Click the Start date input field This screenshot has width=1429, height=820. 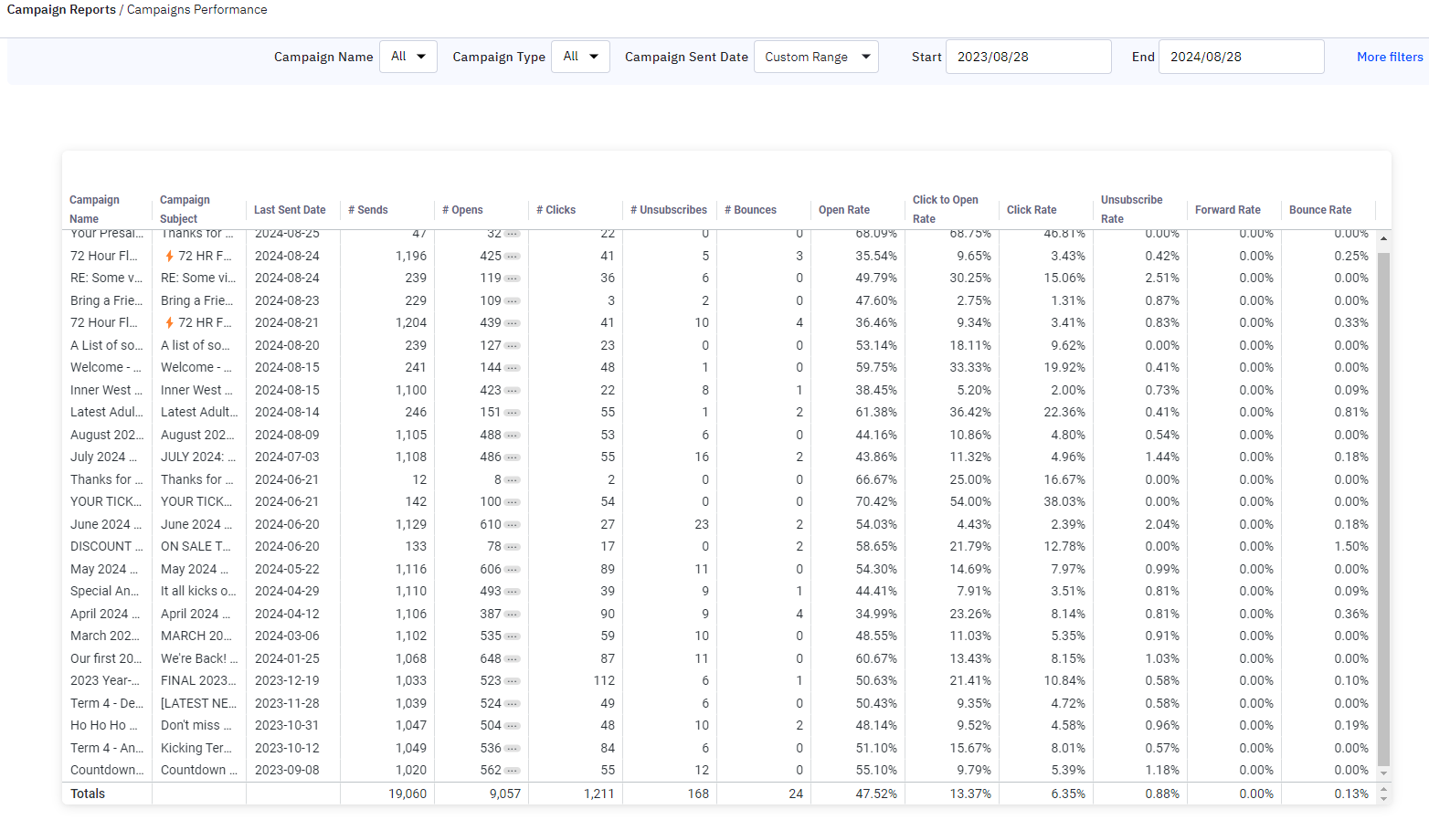1028,57
